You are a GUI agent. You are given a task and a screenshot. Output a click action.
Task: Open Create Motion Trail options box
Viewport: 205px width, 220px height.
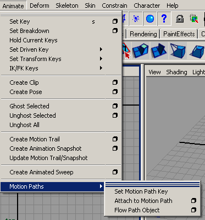115,139
